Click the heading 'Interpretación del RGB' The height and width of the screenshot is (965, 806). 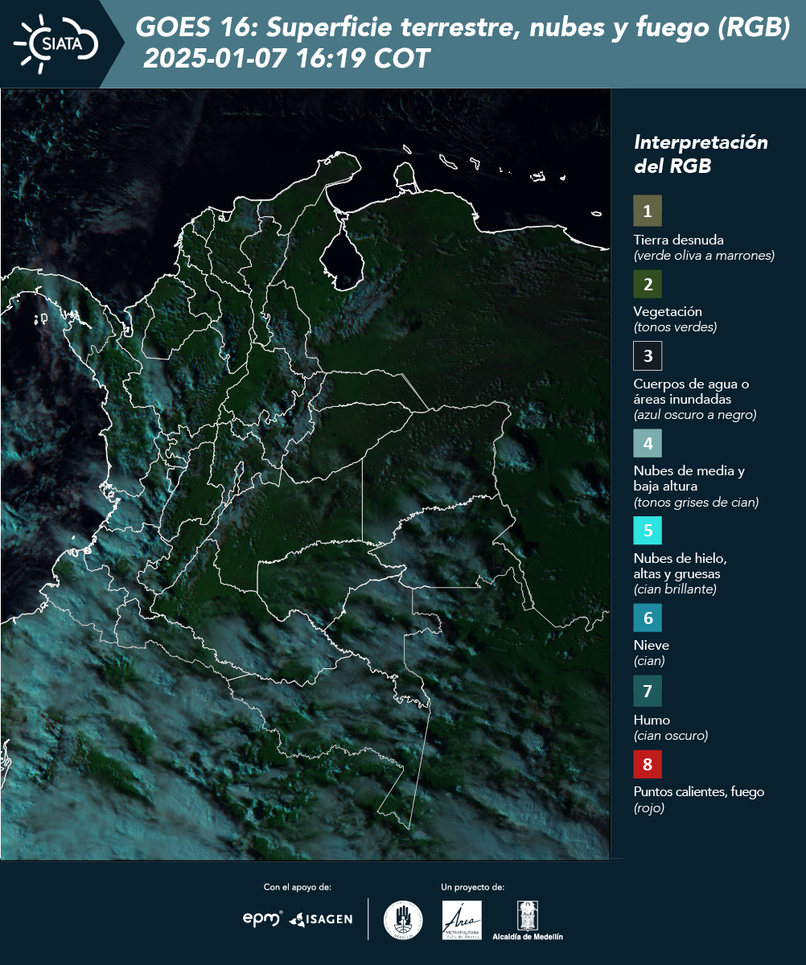[701, 154]
